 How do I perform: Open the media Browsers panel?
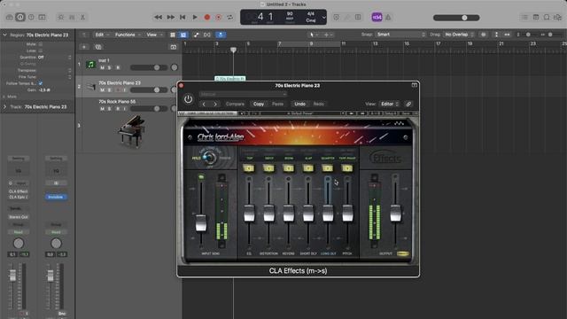[x=557, y=17]
